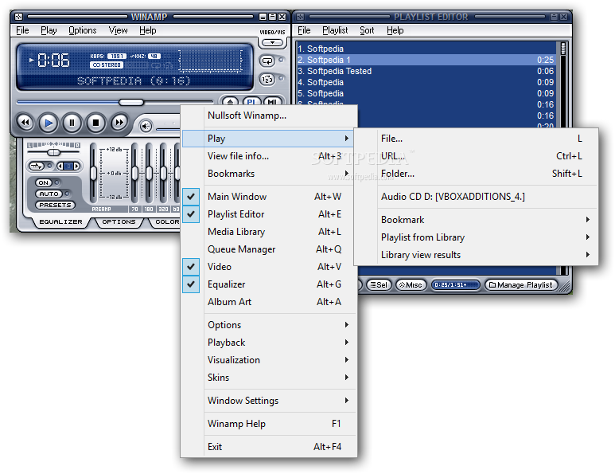
Task: Stop playback with the square Stop button
Action: click(x=95, y=123)
